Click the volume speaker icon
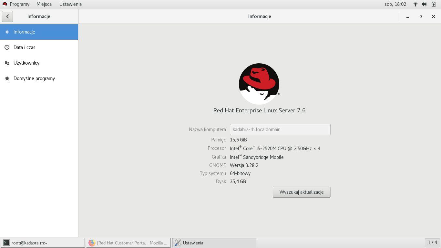Image resolution: width=441 pixels, height=248 pixels. [x=424, y=4]
